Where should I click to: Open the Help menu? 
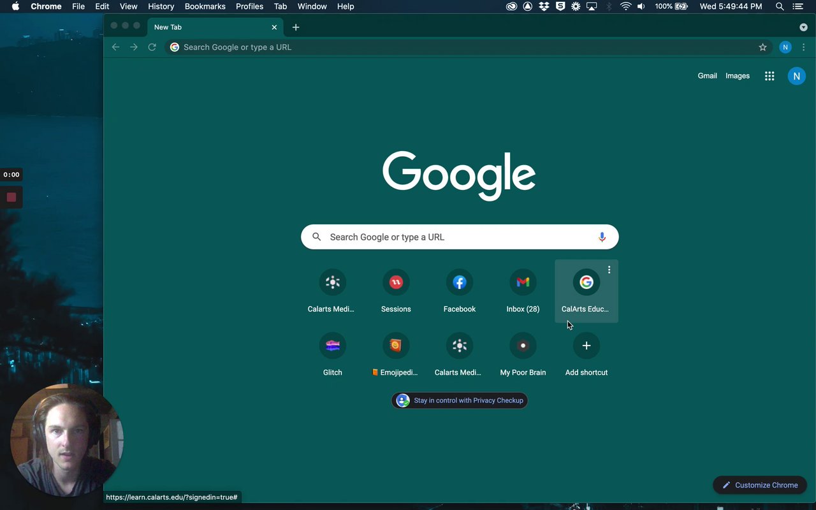point(346,6)
